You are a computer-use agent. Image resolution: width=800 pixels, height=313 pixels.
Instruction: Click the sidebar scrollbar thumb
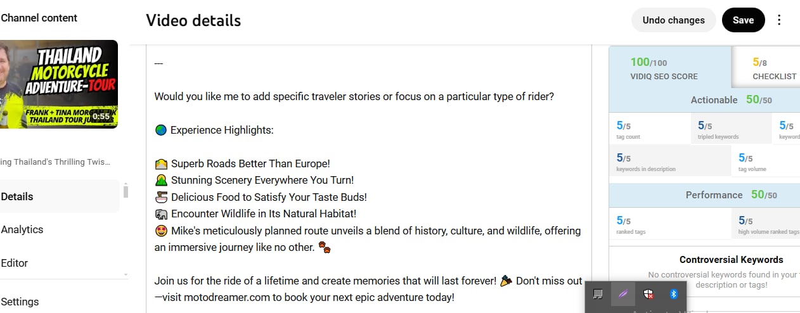[126, 191]
